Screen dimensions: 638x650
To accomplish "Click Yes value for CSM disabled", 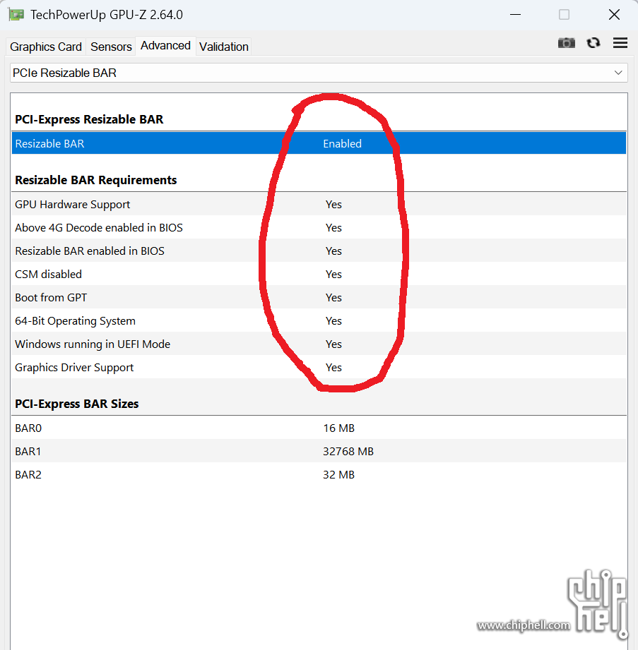I will coord(333,274).
